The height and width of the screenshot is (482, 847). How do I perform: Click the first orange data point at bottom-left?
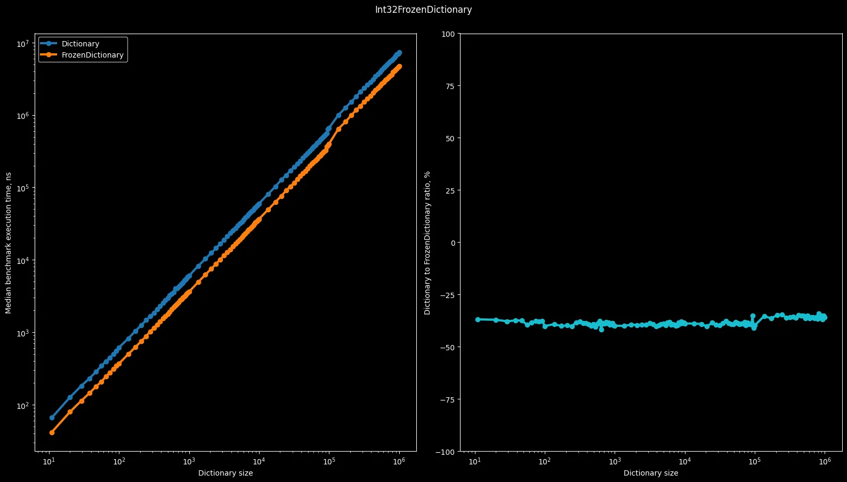(x=52, y=432)
